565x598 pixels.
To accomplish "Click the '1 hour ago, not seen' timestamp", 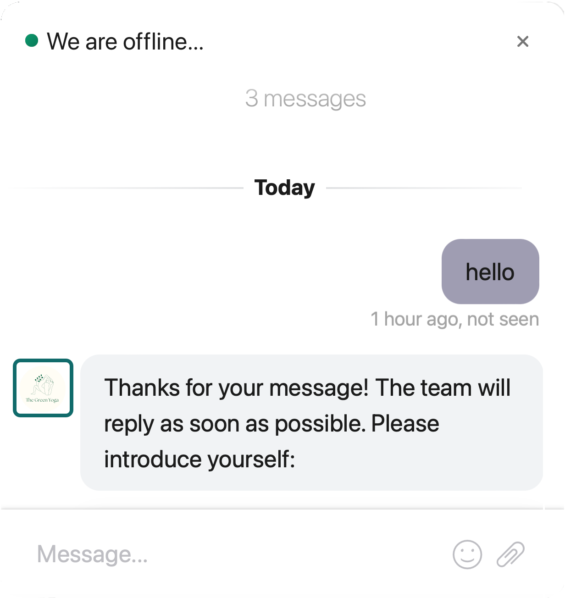I will pyautogui.click(x=455, y=319).
